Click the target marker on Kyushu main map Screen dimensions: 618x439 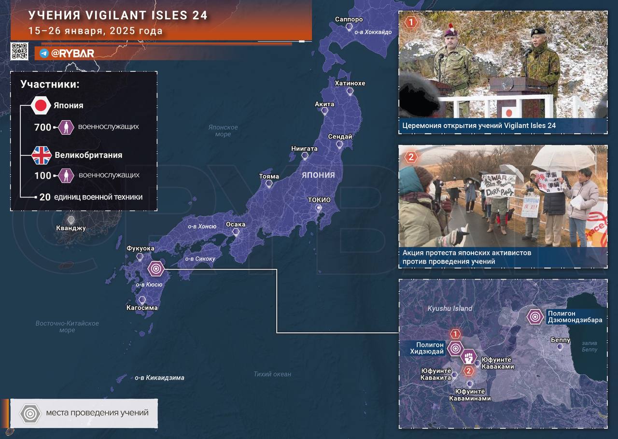156,269
